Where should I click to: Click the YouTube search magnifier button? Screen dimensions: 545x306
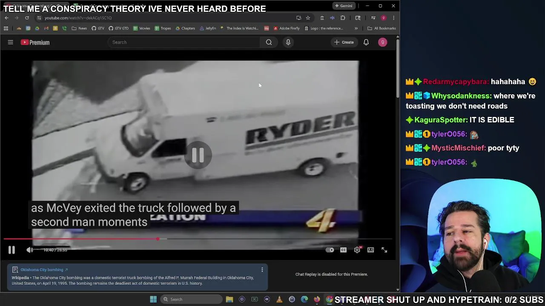click(x=269, y=42)
